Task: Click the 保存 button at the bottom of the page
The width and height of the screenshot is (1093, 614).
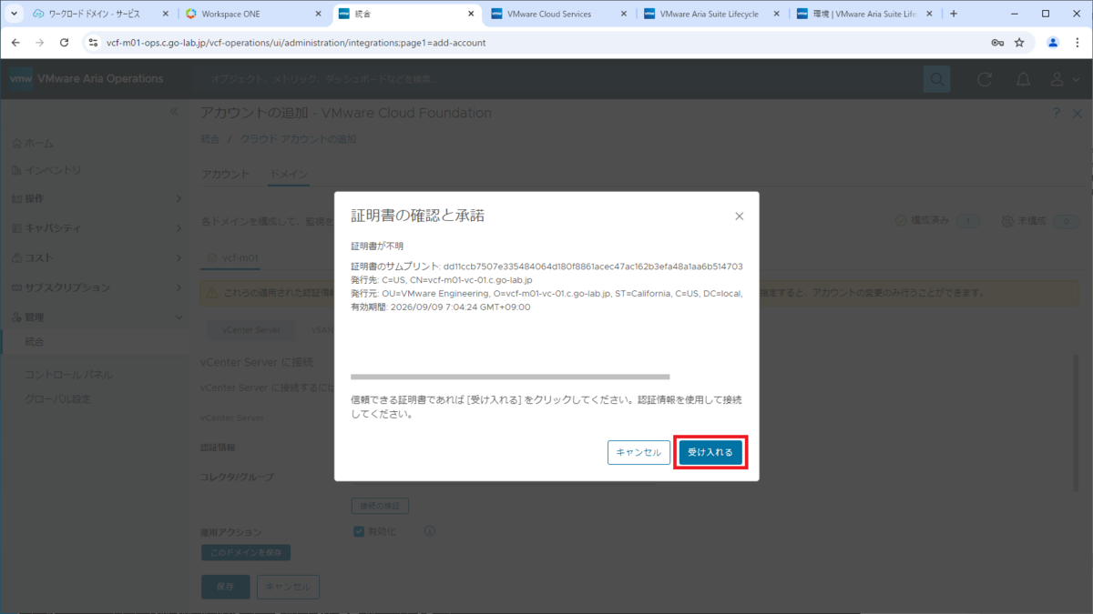Action: [x=225, y=587]
